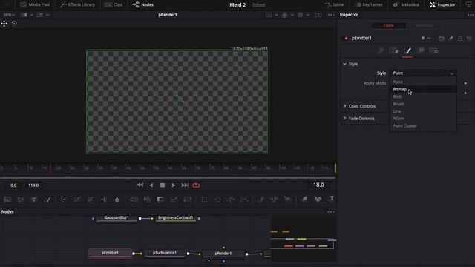Choose Bitmap in the Style list
475x267 pixels.
pyautogui.click(x=423, y=89)
